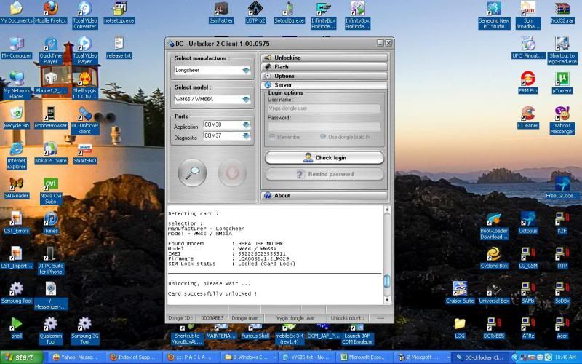The width and height of the screenshot is (582, 364).
Task: Click the log scrollbar up arrow
Action: pyautogui.click(x=387, y=210)
